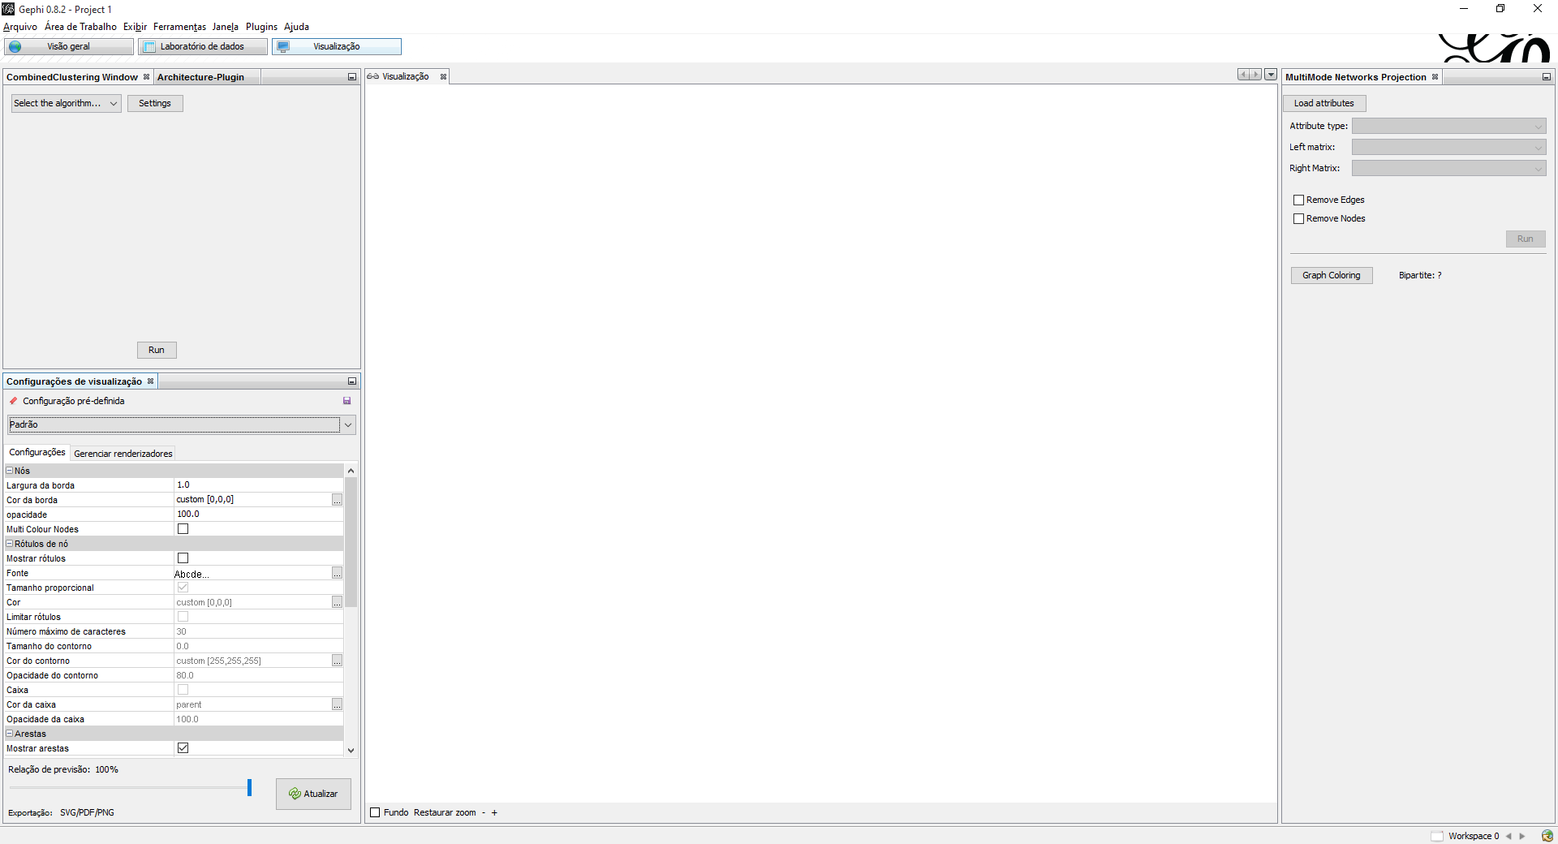Screen dimensions: 1558x844
Task: Toggle the Caixa checkbox
Action: click(x=183, y=690)
